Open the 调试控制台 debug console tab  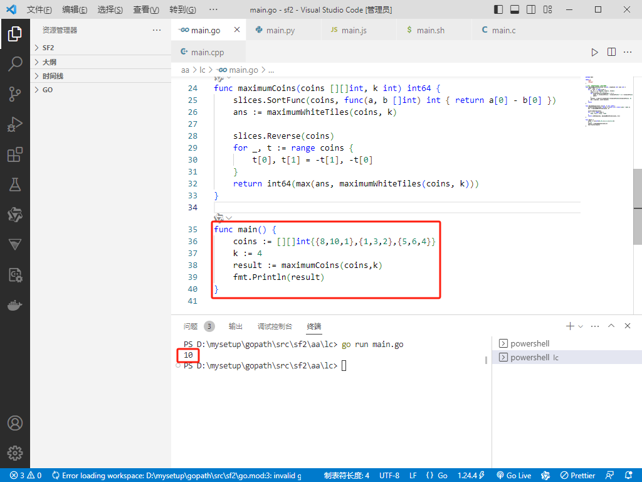pos(275,326)
